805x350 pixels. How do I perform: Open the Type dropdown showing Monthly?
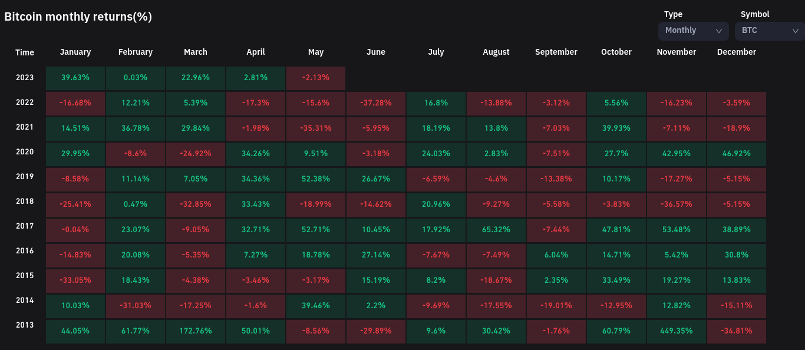693,31
